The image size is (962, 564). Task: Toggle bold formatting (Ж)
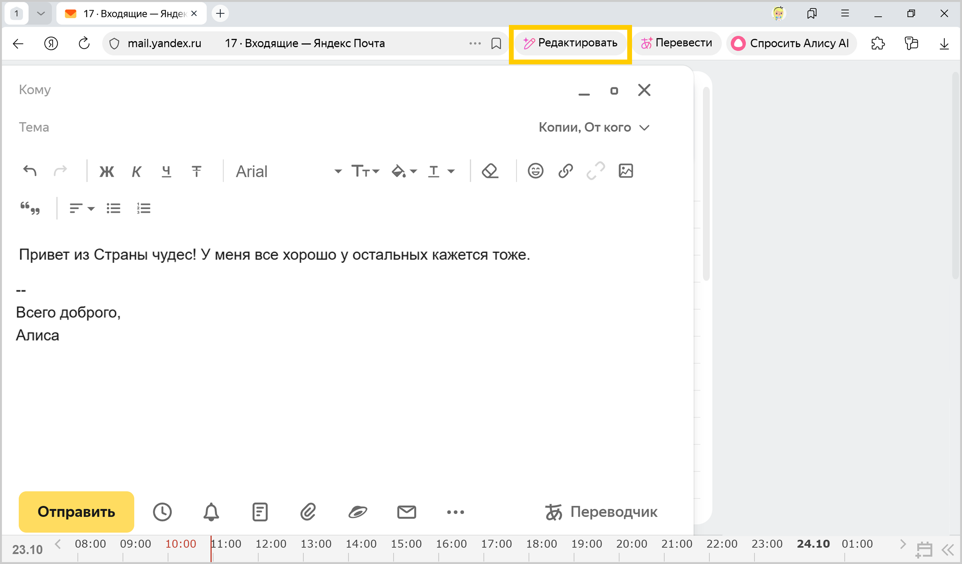106,172
